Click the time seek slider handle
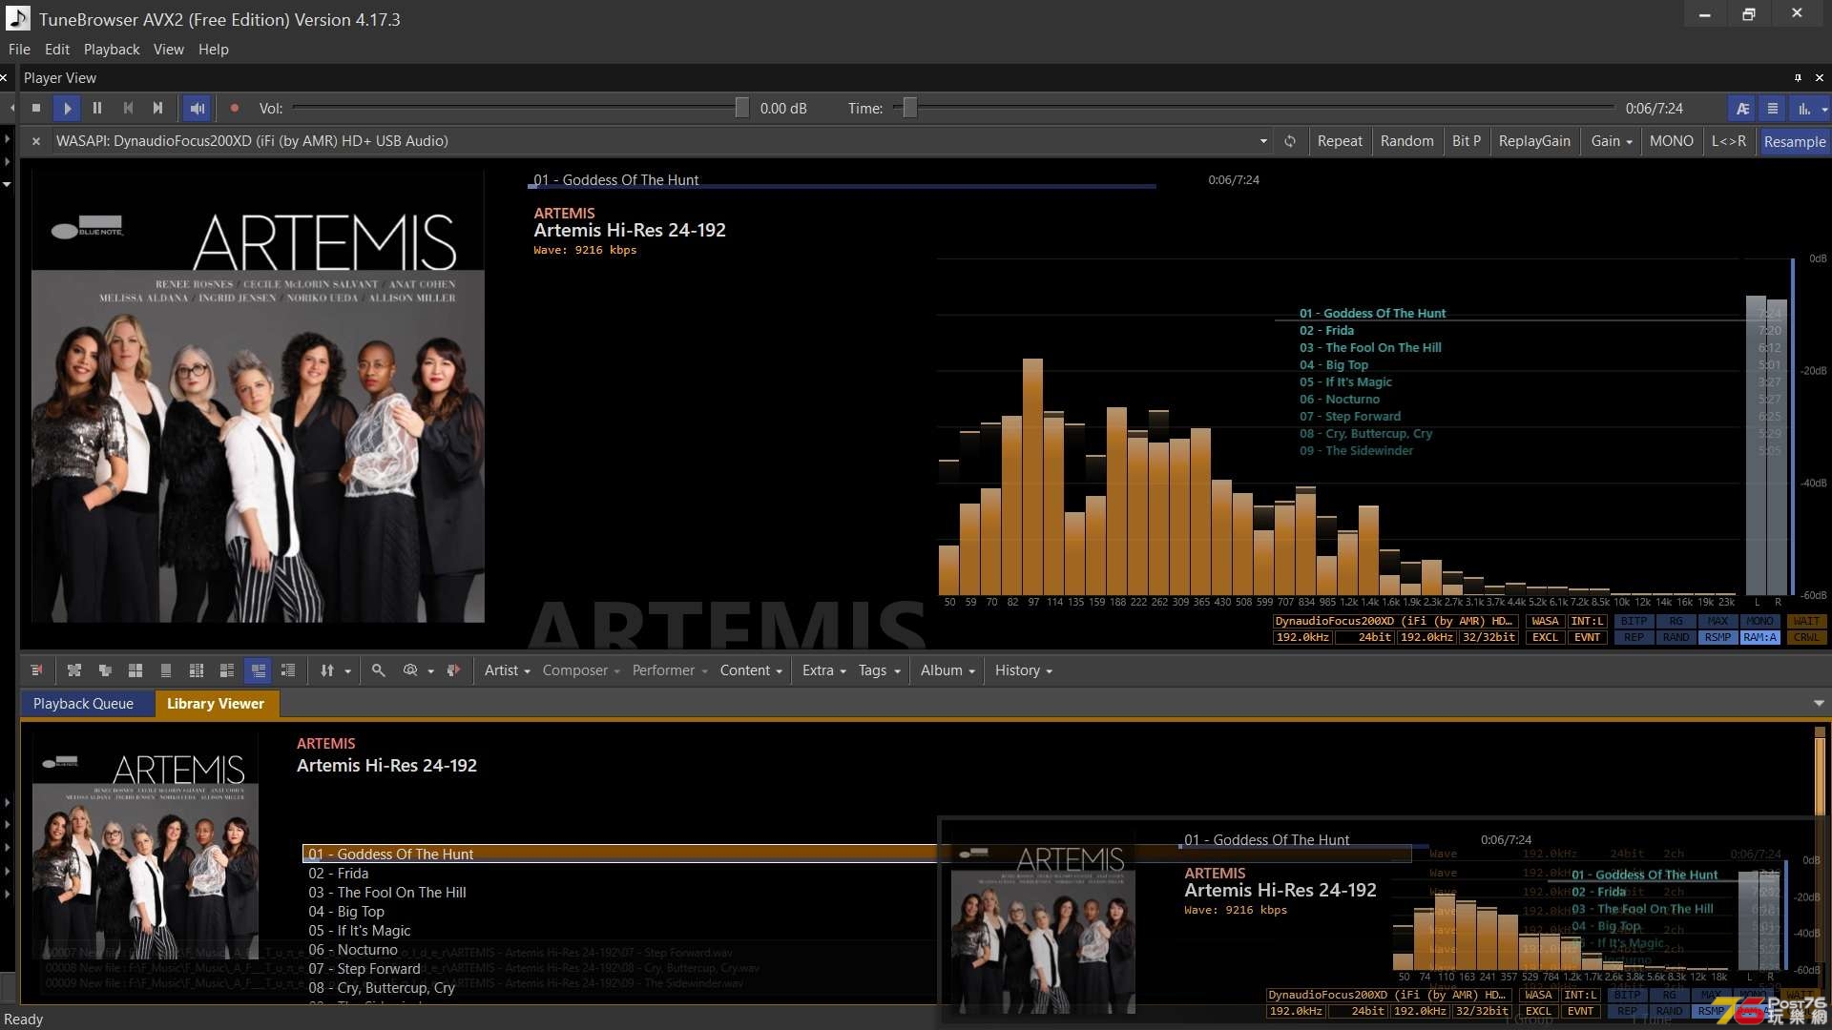The image size is (1832, 1030). tap(910, 109)
